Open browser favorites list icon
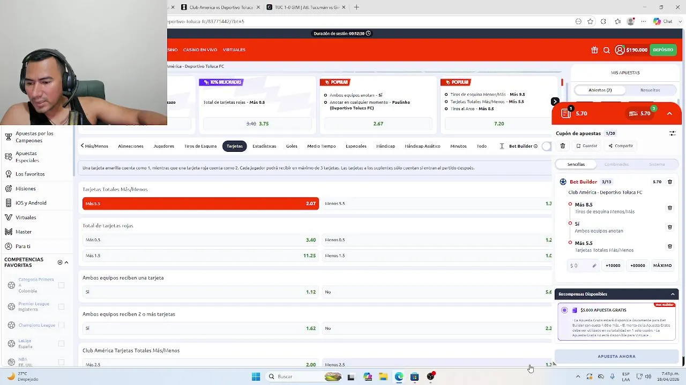Image resolution: width=686 pixels, height=385 pixels. 618,21
